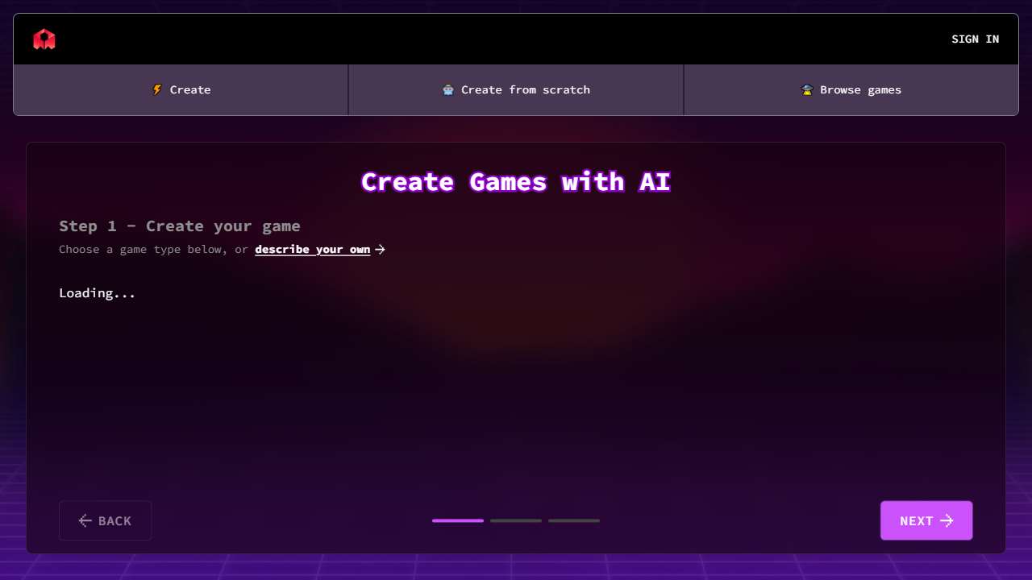Viewport: 1032px width, 580px height.
Task: Click the robot icon beside Create from scratch
Action: tap(448, 90)
